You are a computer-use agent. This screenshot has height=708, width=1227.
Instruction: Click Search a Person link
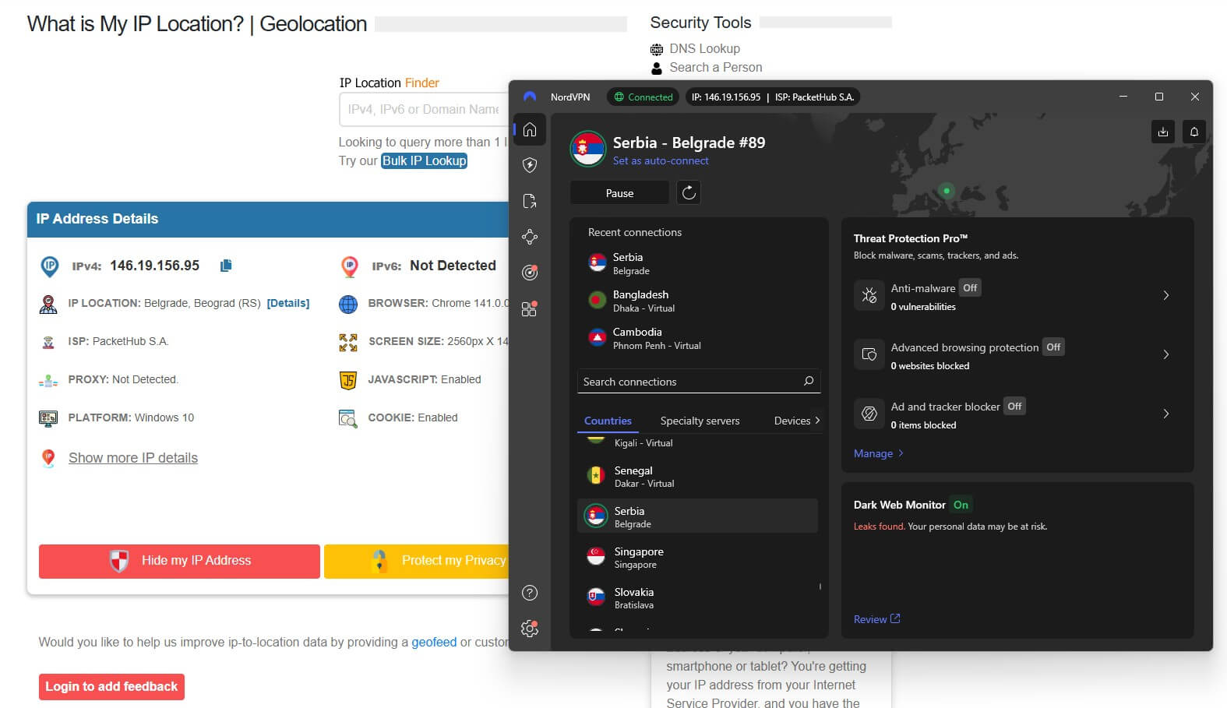coord(716,67)
